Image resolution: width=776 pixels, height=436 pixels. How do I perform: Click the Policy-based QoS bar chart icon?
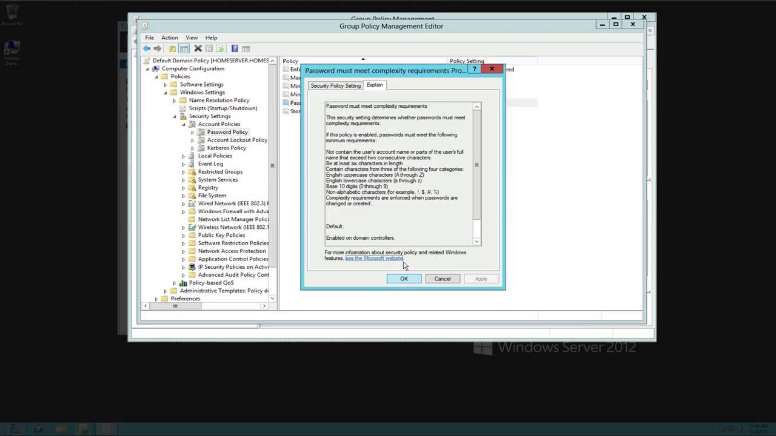click(x=183, y=283)
